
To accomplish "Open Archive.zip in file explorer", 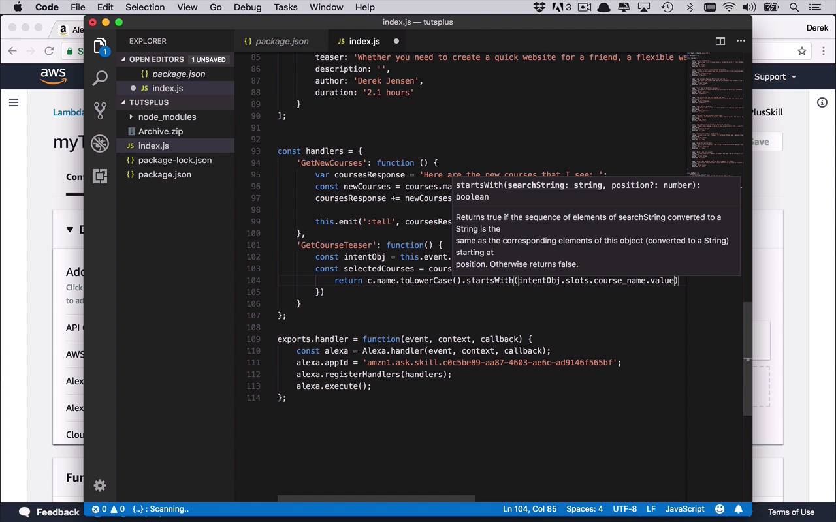I will pyautogui.click(x=160, y=131).
